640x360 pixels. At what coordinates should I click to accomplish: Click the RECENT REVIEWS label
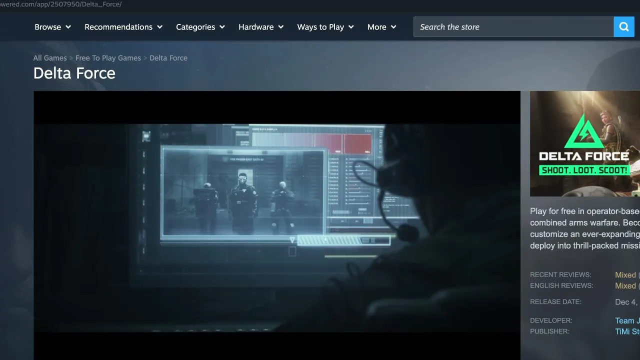pyautogui.click(x=560, y=275)
